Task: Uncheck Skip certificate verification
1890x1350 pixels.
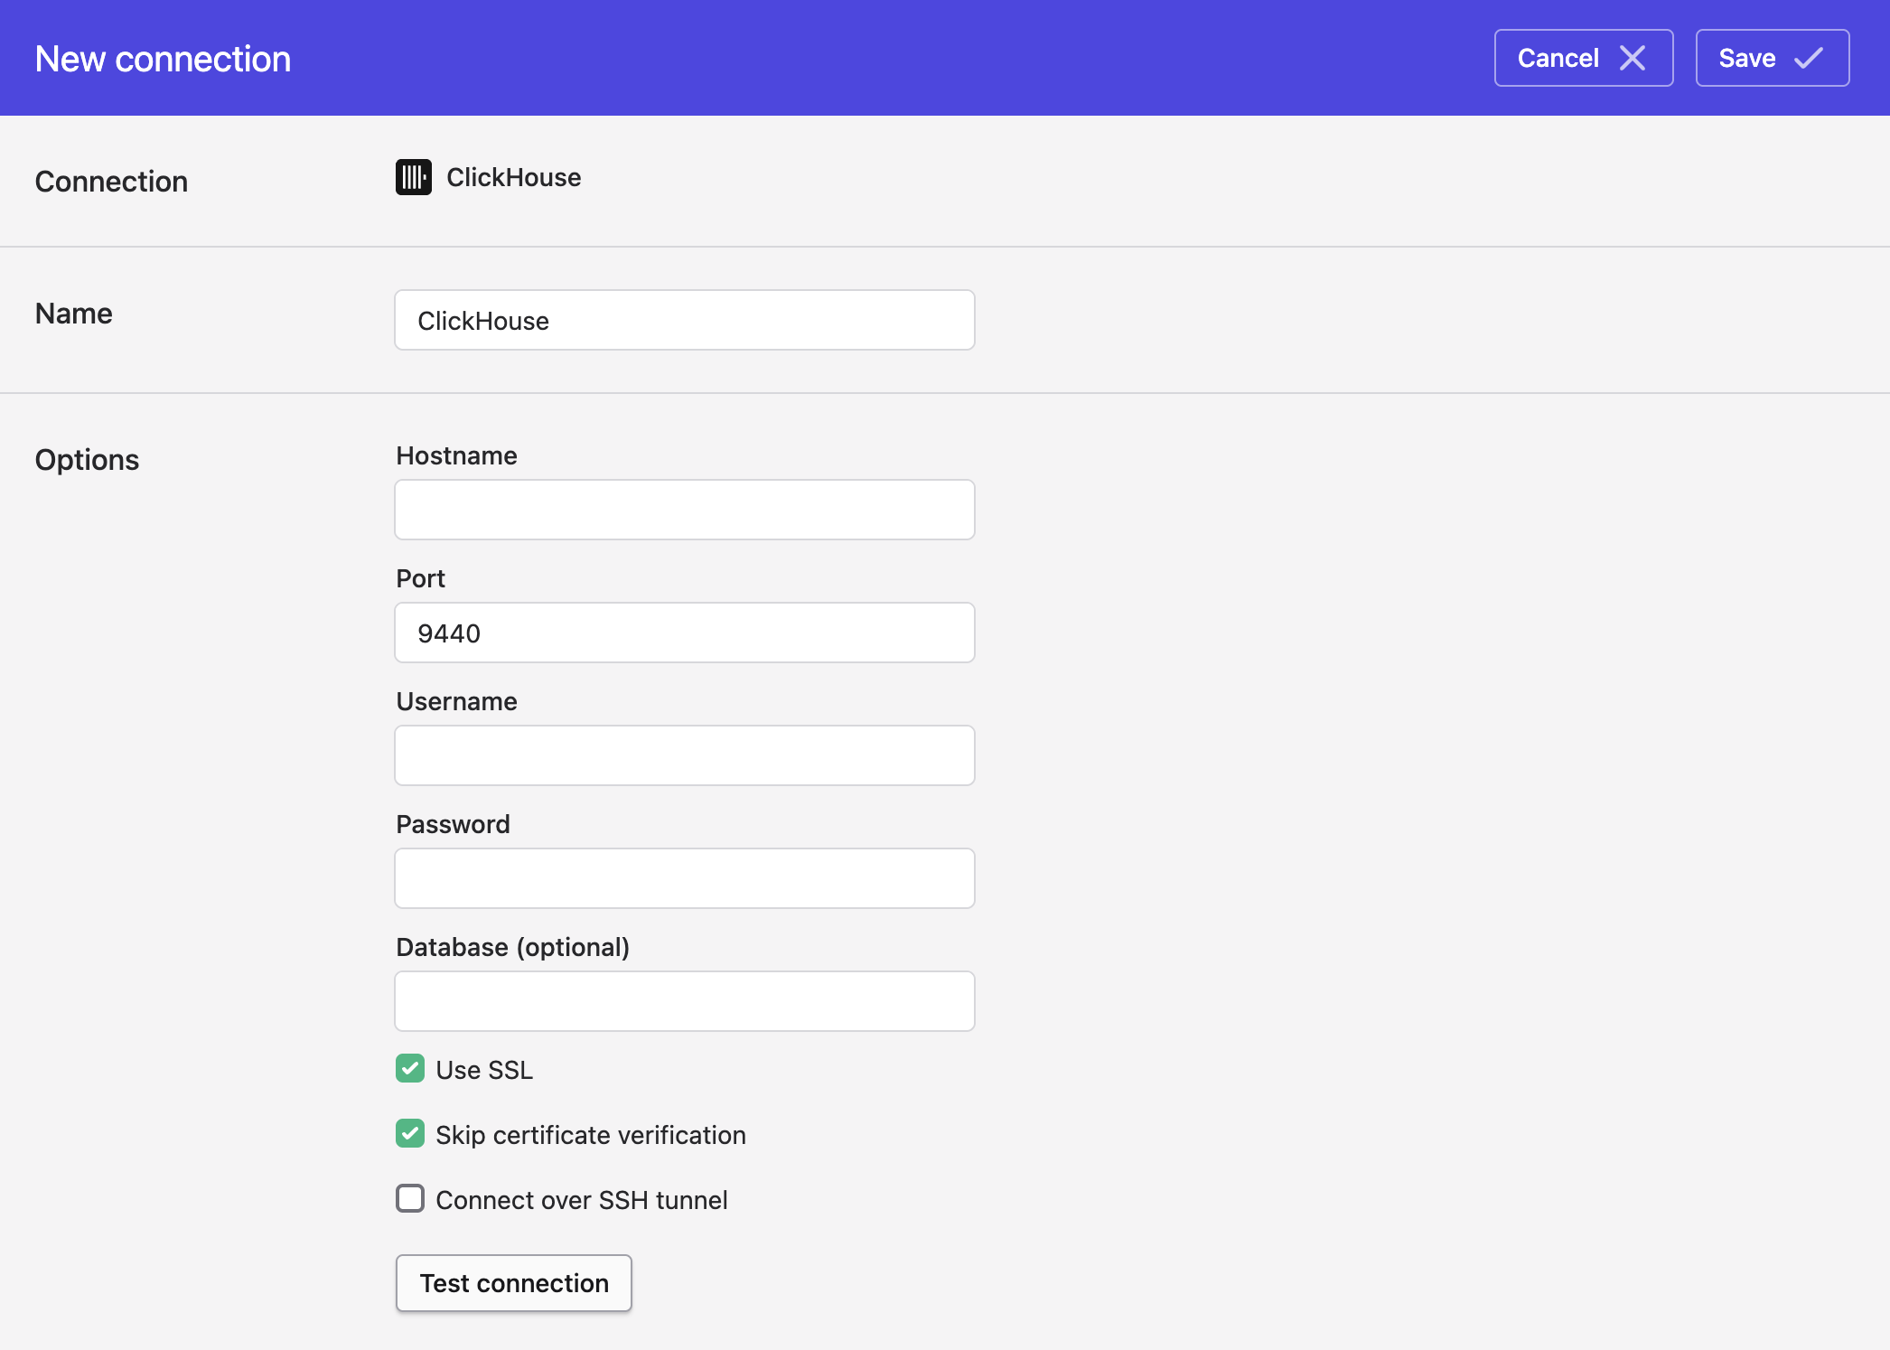Action: pyautogui.click(x=410, y=1134)
